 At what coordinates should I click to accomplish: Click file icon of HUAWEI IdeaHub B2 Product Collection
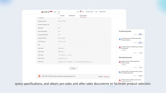[120, 39]
